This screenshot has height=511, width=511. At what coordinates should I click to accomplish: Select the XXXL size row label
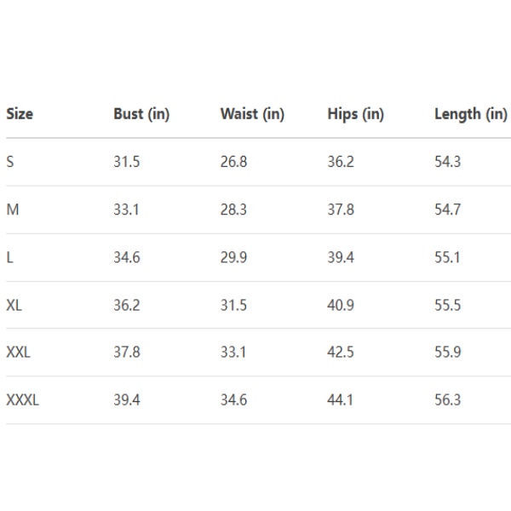(23, 399)
